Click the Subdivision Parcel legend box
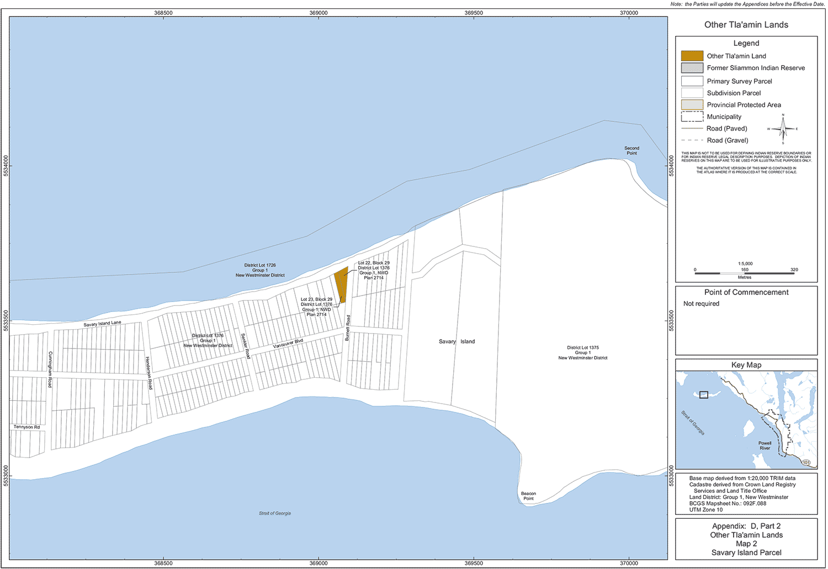Screen dimensions: 828x569 692,93
